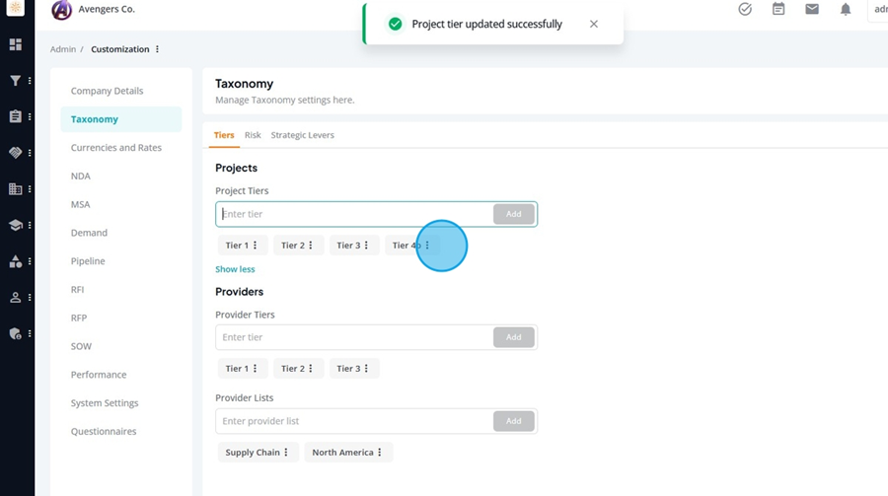Open the three-dot menu next to Customization
This screenshot has width=888, height=496.
(158, 49)
